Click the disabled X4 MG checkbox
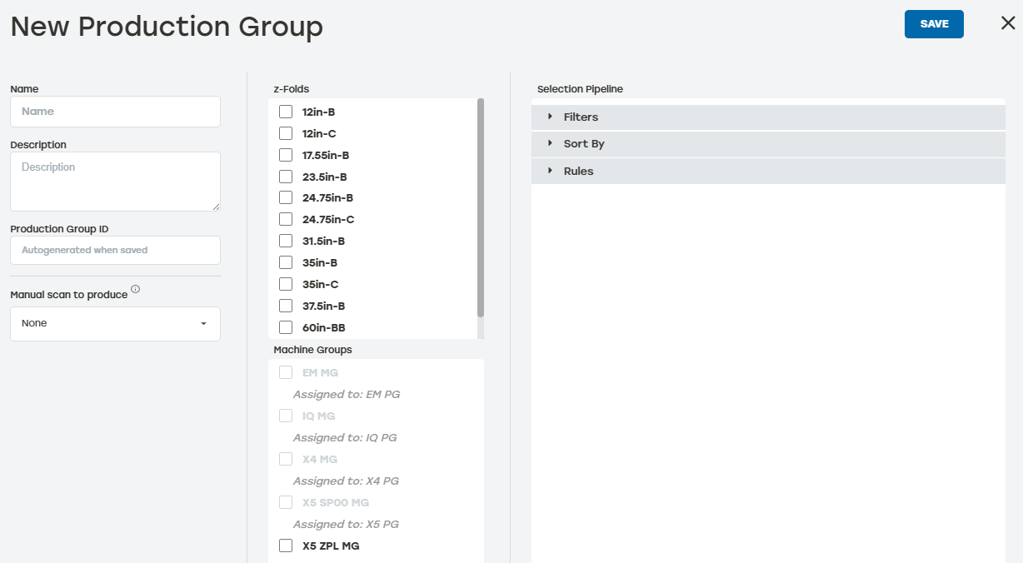The height and width of the screenshot is (563, 1023). [286, 459]
